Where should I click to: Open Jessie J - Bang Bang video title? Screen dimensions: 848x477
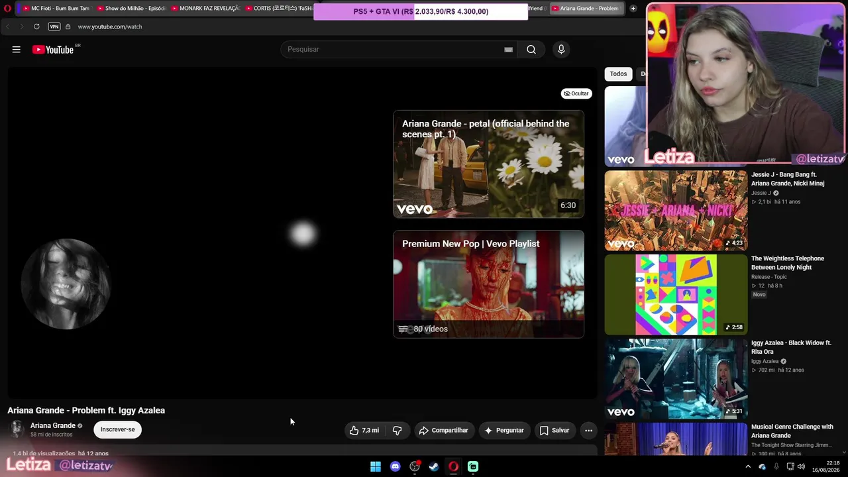[x=788, y=179]
